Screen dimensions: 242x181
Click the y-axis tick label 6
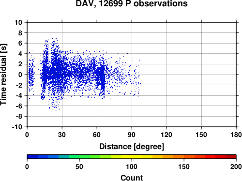(x=20, y=43)
